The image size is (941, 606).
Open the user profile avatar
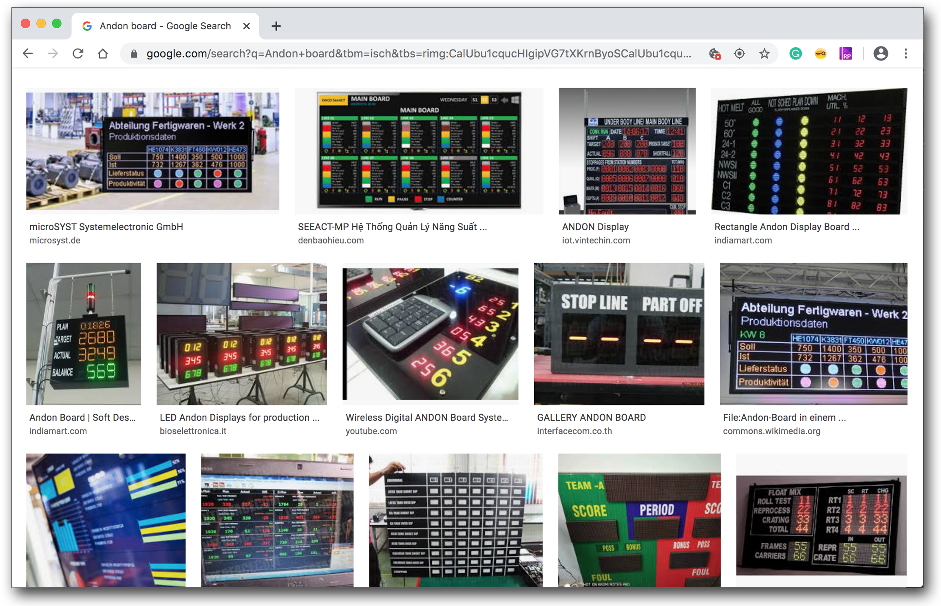(881, 53)
